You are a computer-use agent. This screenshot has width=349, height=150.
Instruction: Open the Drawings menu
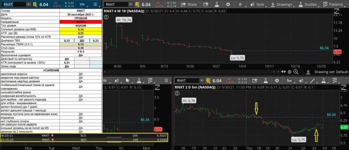(x=282, y=4)
